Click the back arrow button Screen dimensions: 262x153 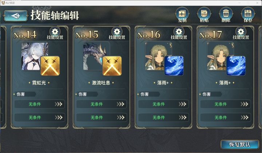[16, 16]
